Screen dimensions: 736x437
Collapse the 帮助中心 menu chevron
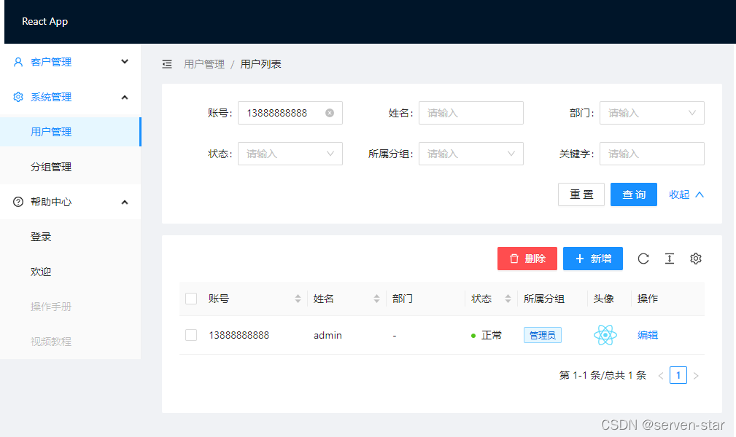125,202
